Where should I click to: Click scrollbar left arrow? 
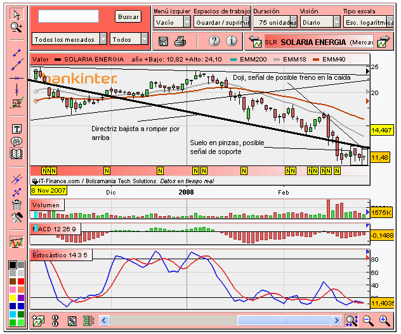pos(104,320)
